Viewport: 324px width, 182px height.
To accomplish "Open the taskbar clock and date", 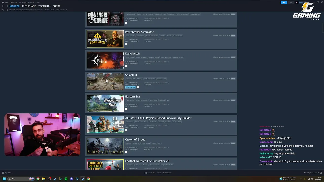I will 318,179.
